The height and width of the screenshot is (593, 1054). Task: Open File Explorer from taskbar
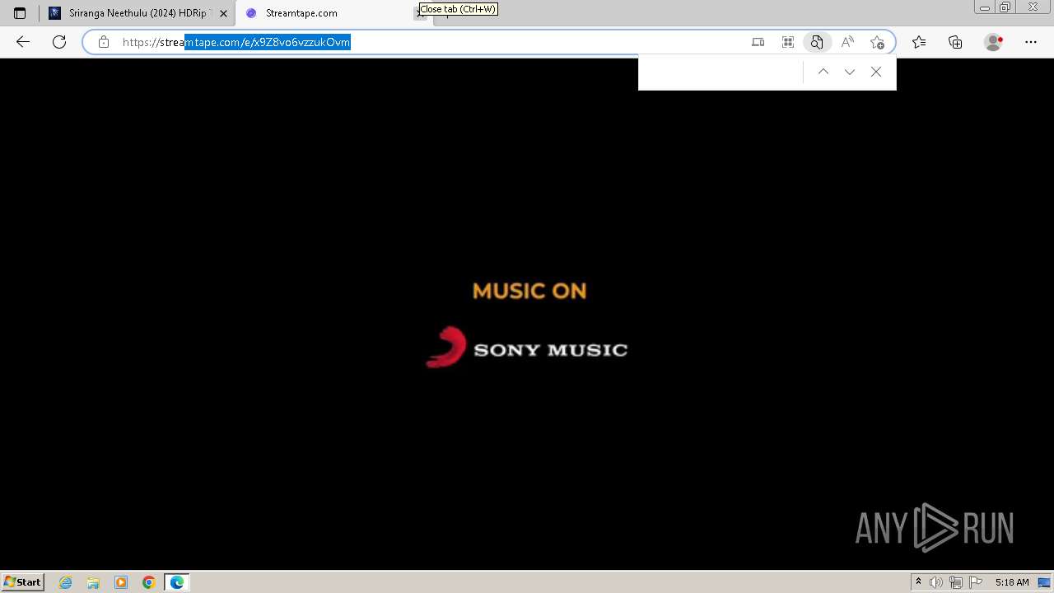(93, 582)
